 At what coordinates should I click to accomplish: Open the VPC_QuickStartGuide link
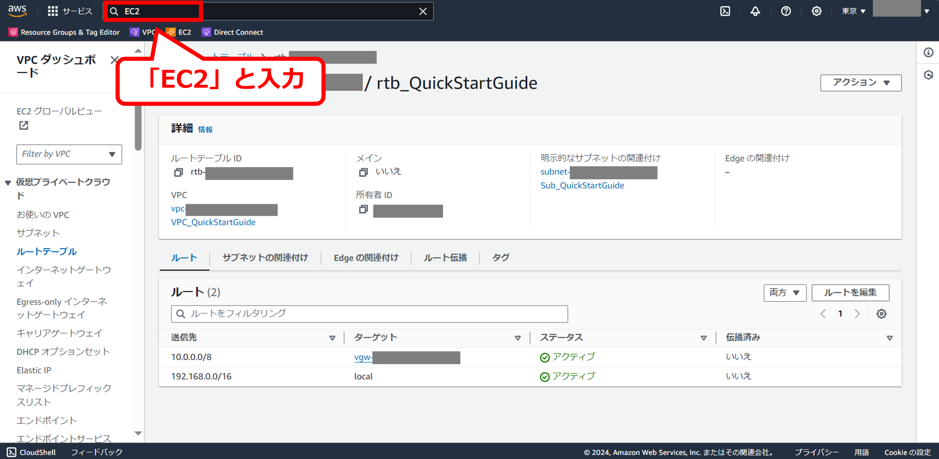pyautogui.click(x=213, y=222)
